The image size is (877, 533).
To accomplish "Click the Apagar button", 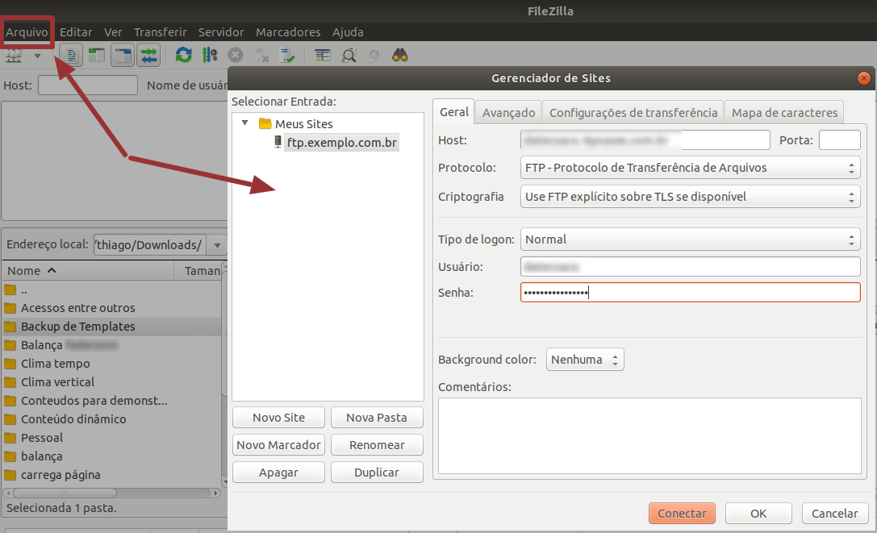I will [x=278, y=472].
